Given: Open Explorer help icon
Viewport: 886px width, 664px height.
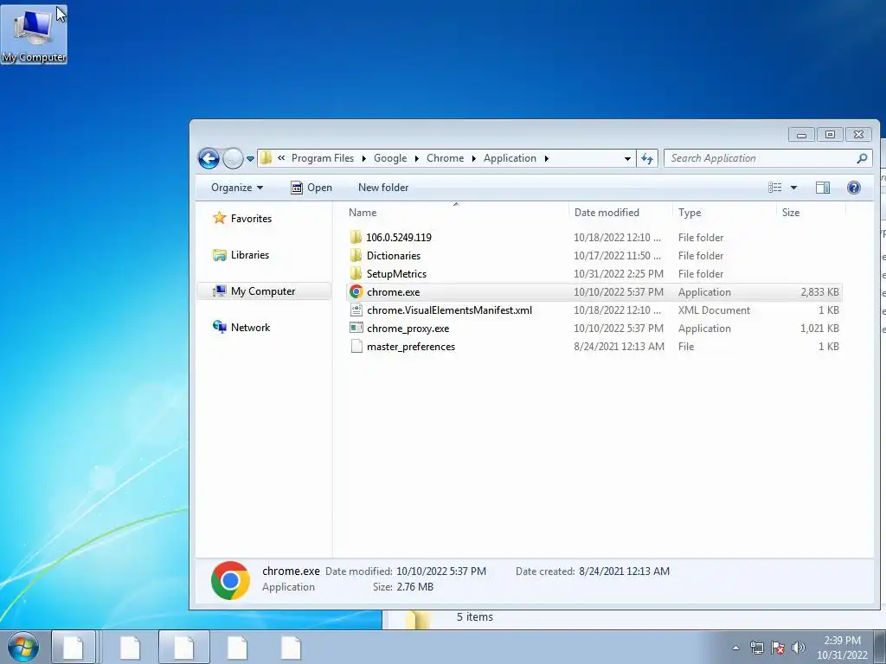Looking at the screenshot, I should coord(854,188).
